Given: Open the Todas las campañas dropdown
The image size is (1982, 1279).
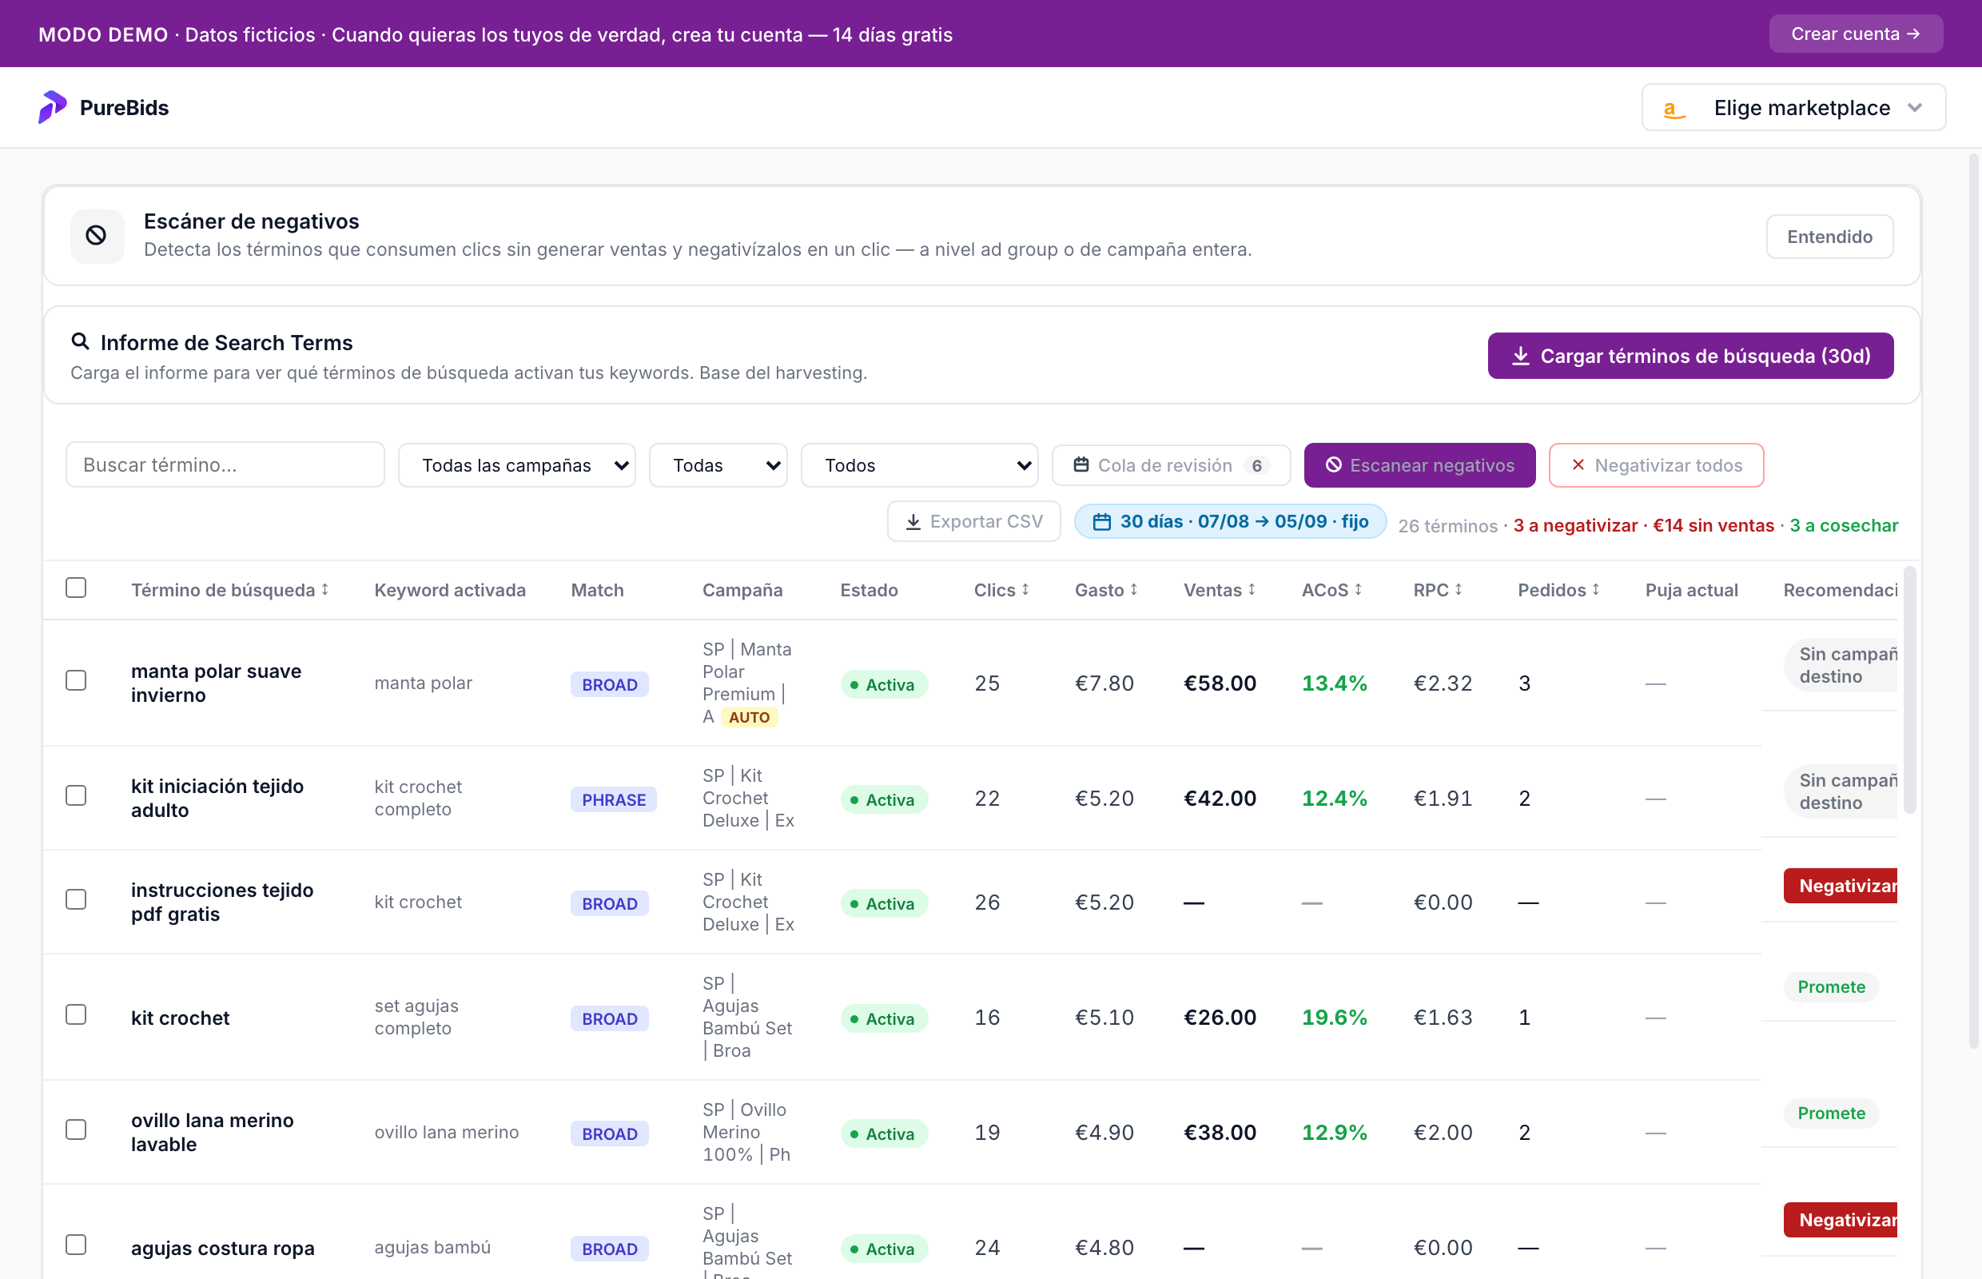Looking at the screenshot, I should tap(516, 465).
